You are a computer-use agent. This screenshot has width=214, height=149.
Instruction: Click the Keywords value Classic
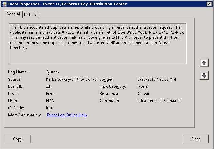click(x=144, y=94)
